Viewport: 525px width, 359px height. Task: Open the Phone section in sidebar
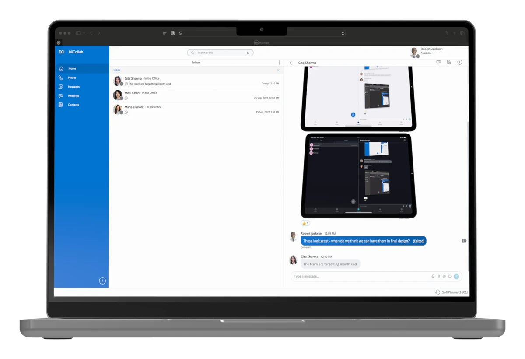[82, 77]
